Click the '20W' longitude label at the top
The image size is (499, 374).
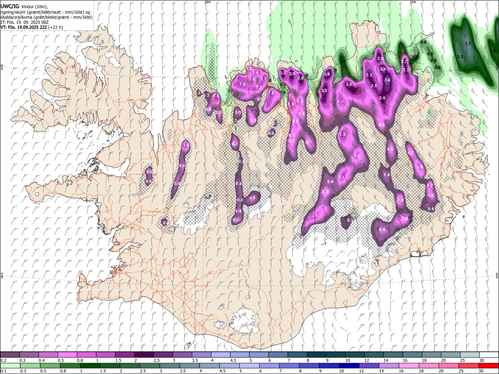pyautogui.click(x=207, y=2)
